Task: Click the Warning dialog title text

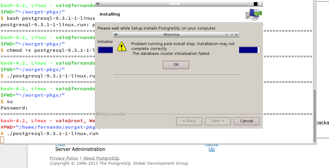Action: tap(172, 35)
